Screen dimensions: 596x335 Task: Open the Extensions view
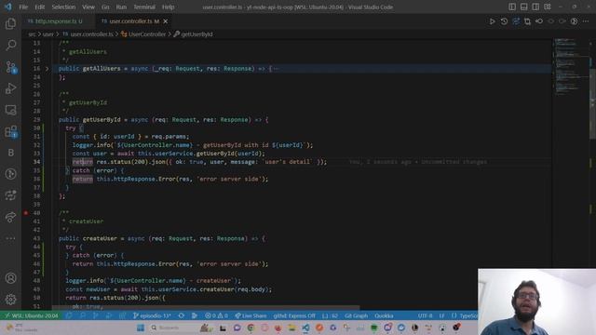(x=10, y=131)
